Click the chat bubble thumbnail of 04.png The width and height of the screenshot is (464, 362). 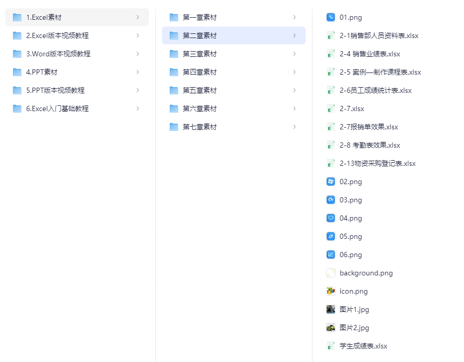[x=331, y=218]
